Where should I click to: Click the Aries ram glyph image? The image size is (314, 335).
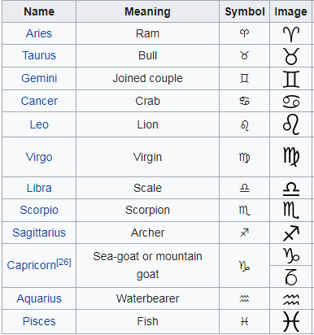[x=291, y=34]
